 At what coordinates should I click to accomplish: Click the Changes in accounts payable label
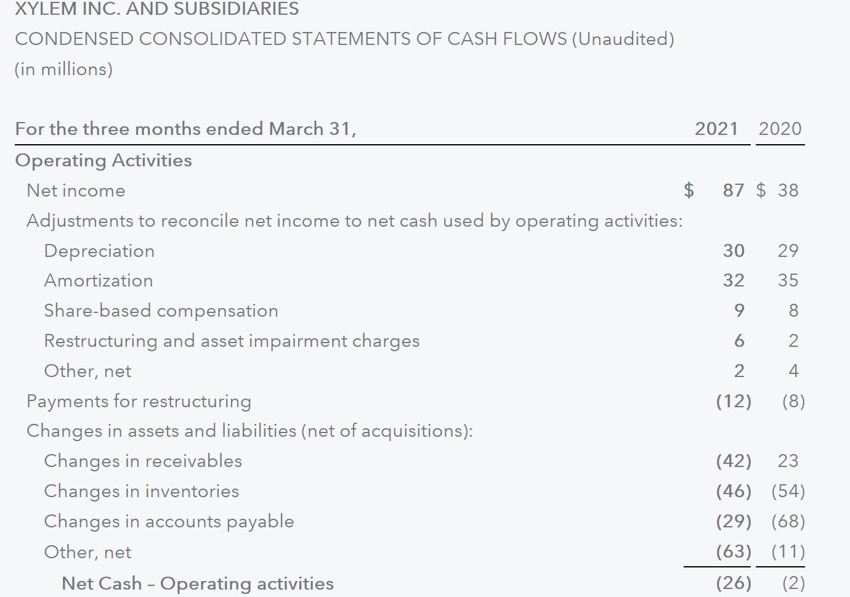pos(169,521)
